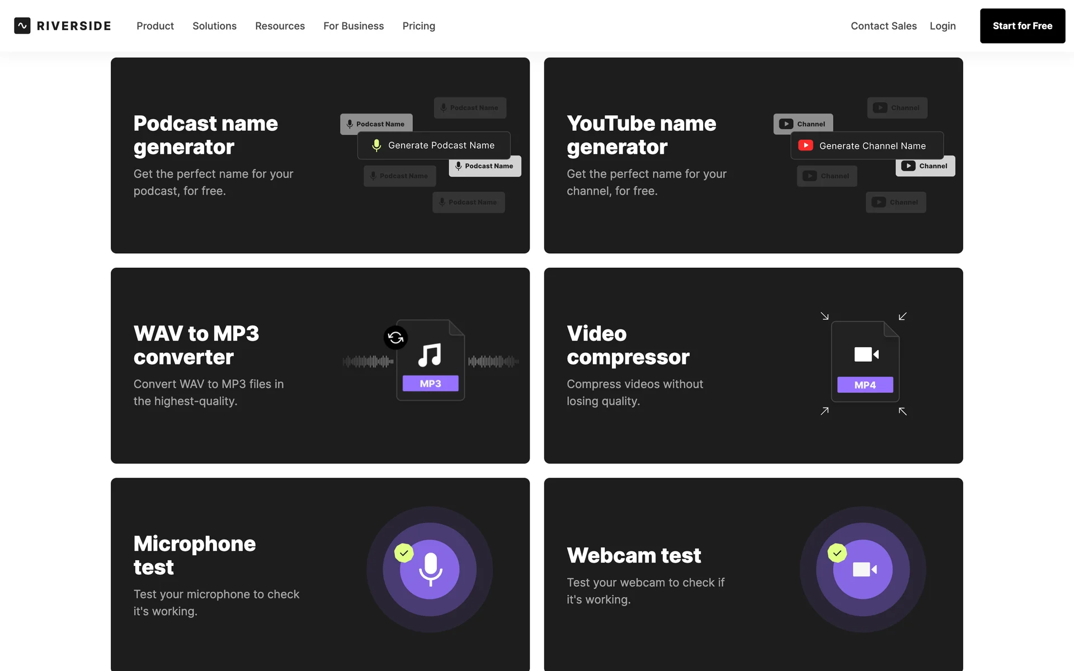
Task: Click the red YouTube play icon
Action: (805, 145)
